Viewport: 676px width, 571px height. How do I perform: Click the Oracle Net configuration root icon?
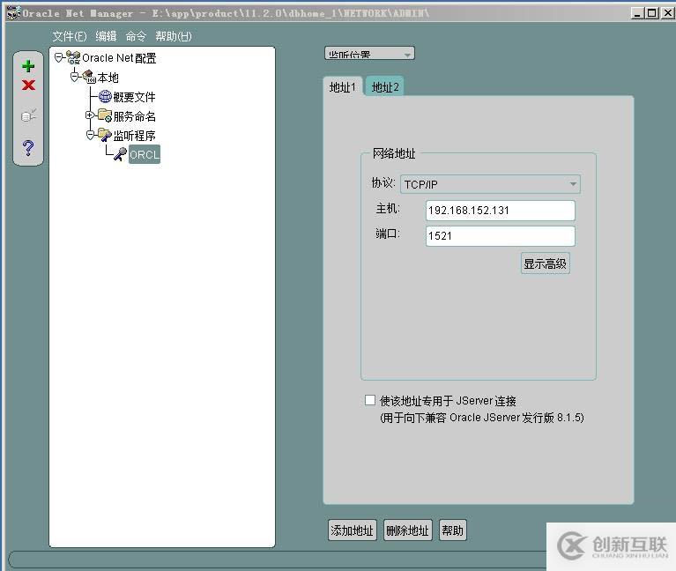(73, 58)
